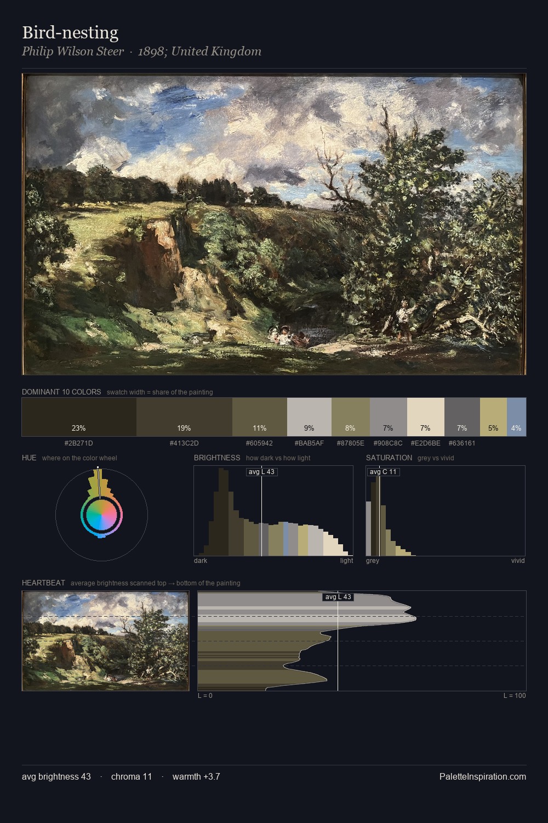The width and height of the screenshot is (548, 823).
Task: Select the 9% light grey swatch
Action: pos(309,417)
